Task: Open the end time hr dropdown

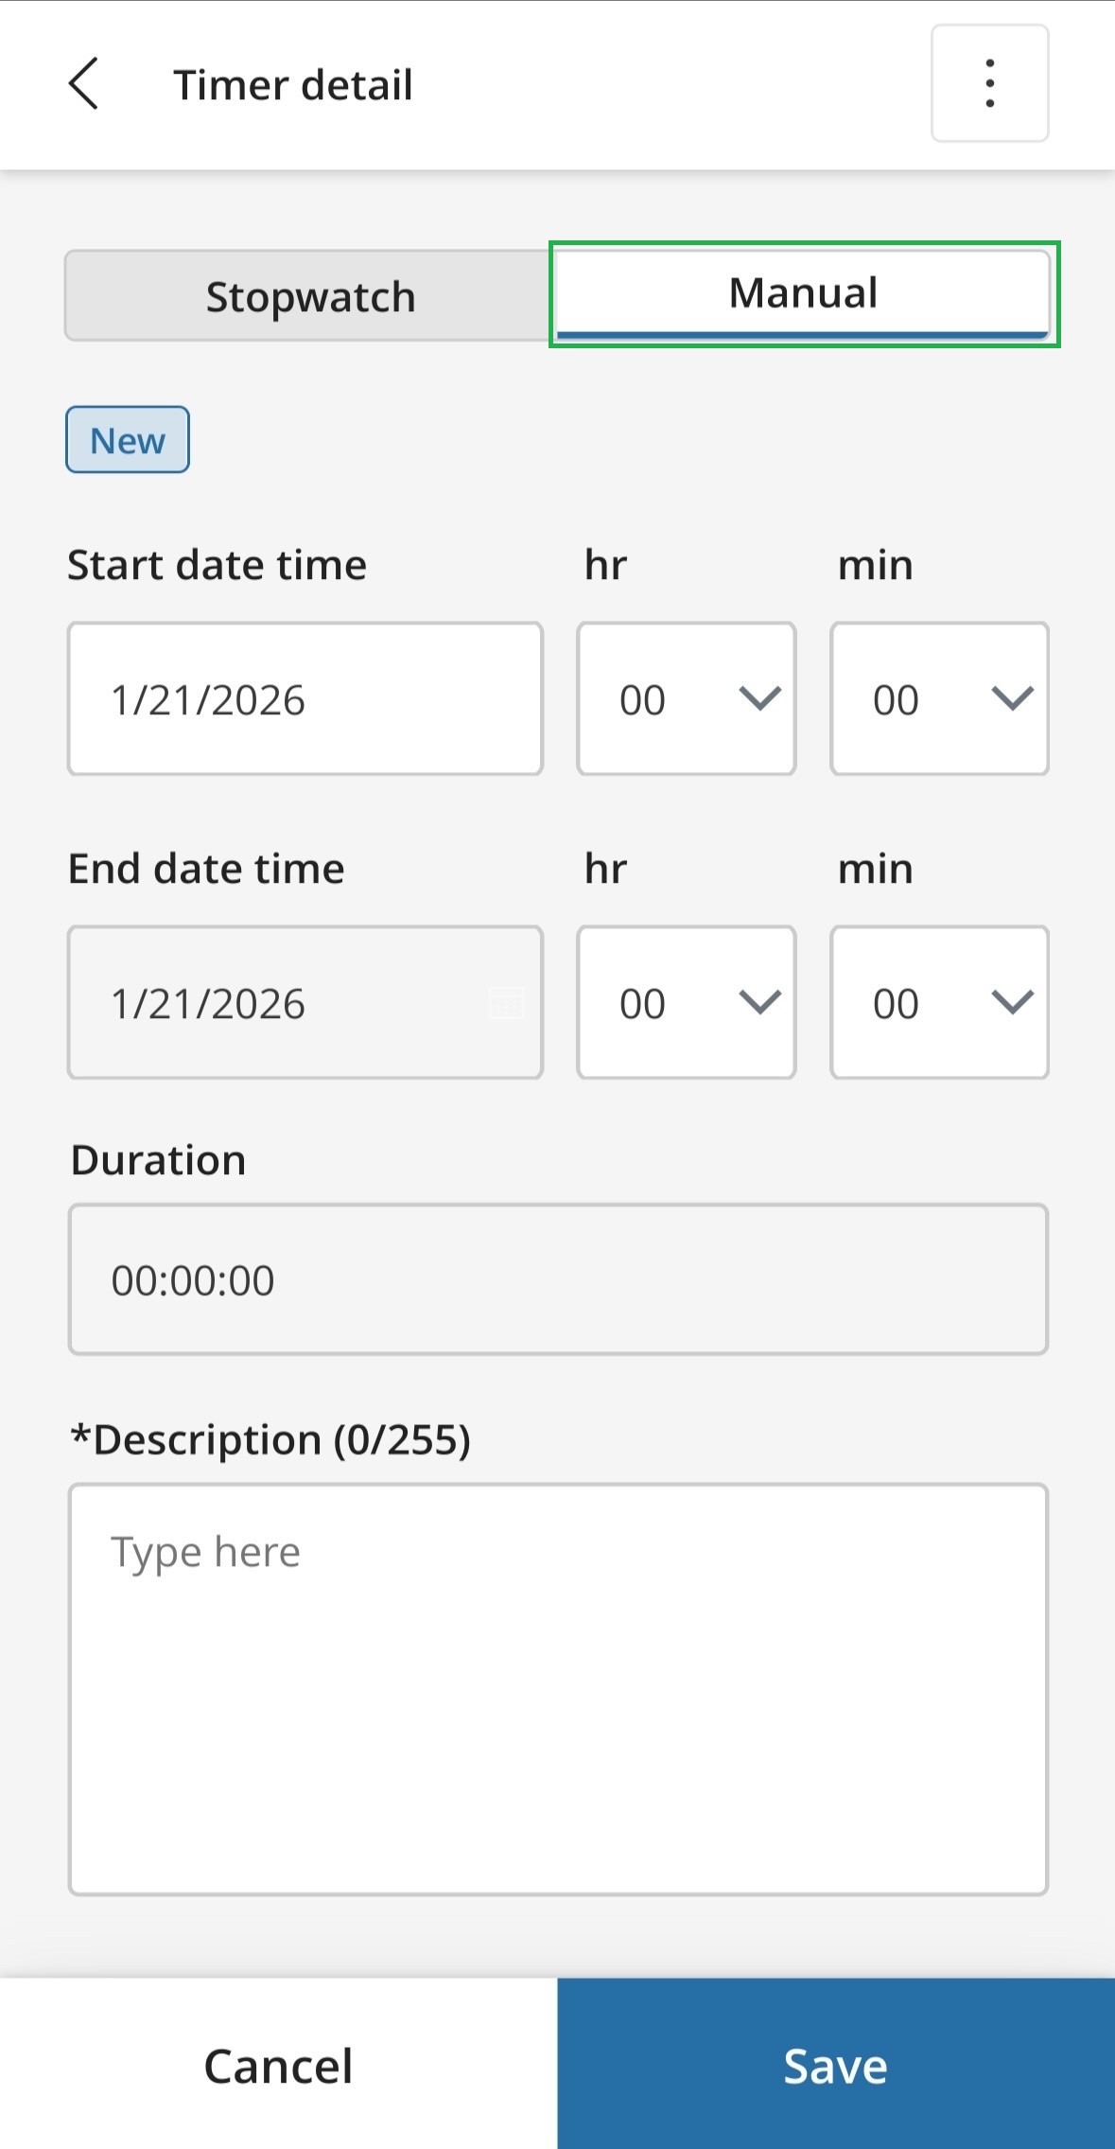Action: coord(686,1002)
